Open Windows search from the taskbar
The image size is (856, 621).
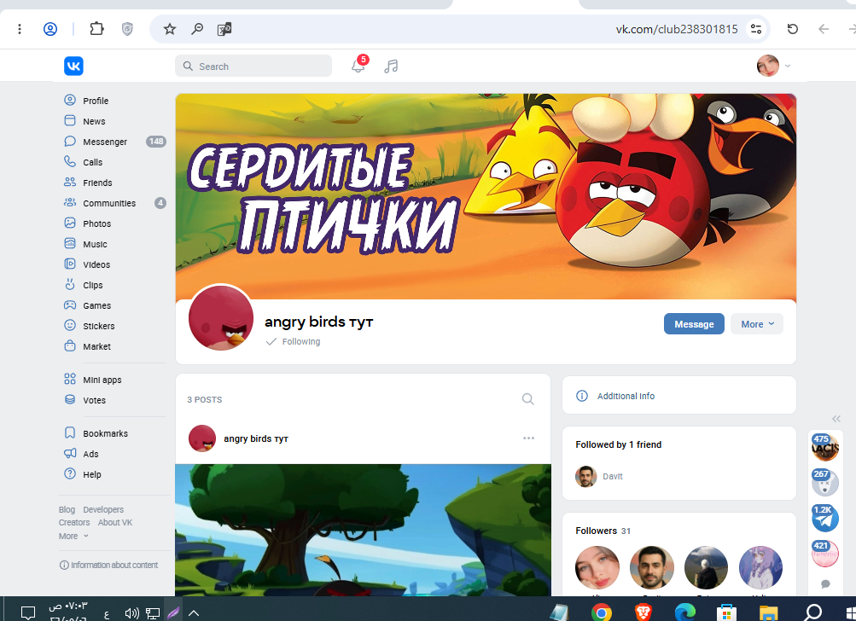pos(812,612)
